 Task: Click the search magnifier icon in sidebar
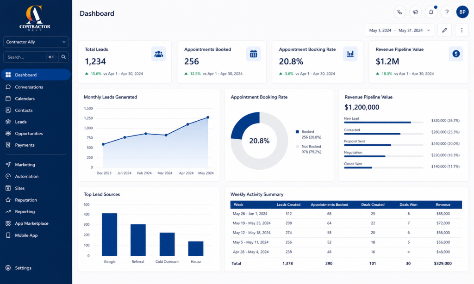coord(63,57)
